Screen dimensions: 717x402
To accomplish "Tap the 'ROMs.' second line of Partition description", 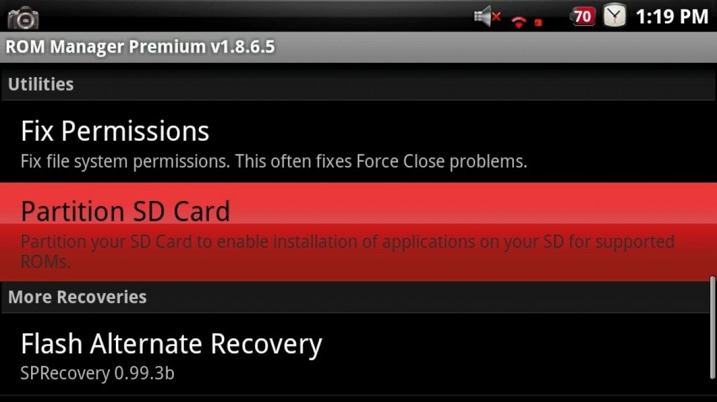I will pos(45,262).
